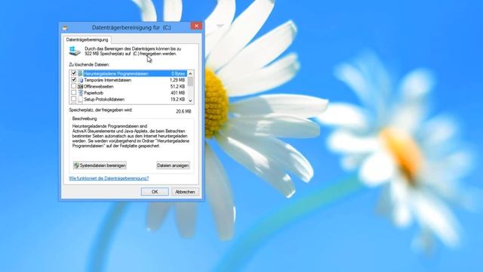This screenshot has width=483, height=272.
Task: Click the drive icon beside the cleanup summary
Action: (x=74, y=51)
